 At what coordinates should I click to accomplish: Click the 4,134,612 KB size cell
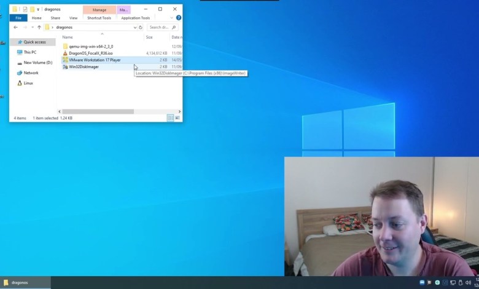coord(157,53)
